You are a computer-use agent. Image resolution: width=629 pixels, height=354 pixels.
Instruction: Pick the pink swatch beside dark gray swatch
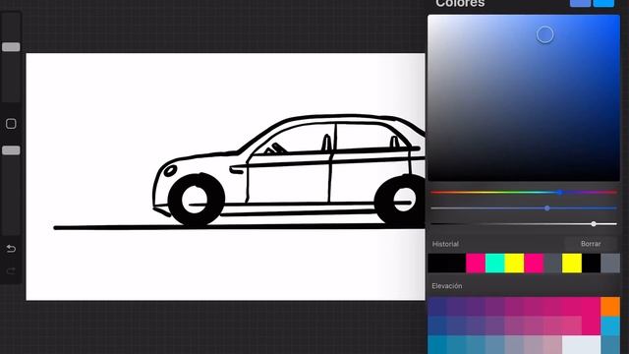pyautogui.click(x=534, y=264)
